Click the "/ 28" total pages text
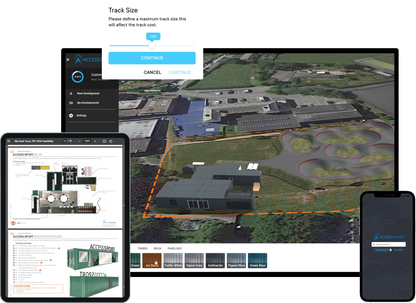The width and height of the screenshot is (416, 303). (70, 141)
